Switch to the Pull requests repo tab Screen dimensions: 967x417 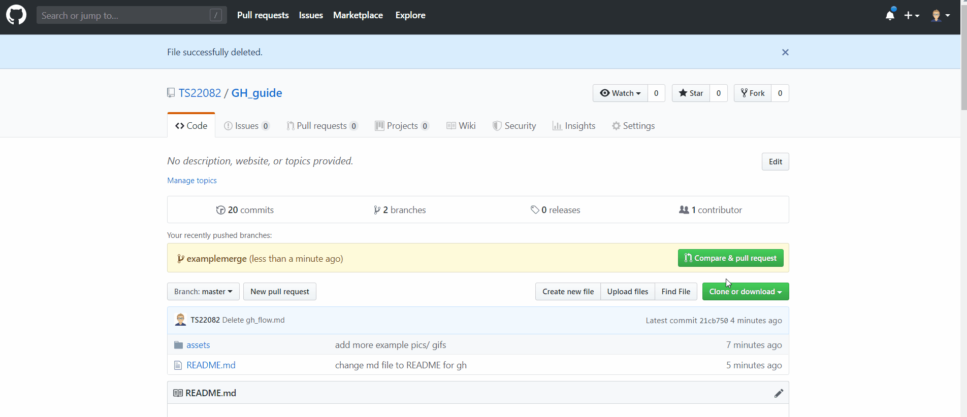point(322,125)
